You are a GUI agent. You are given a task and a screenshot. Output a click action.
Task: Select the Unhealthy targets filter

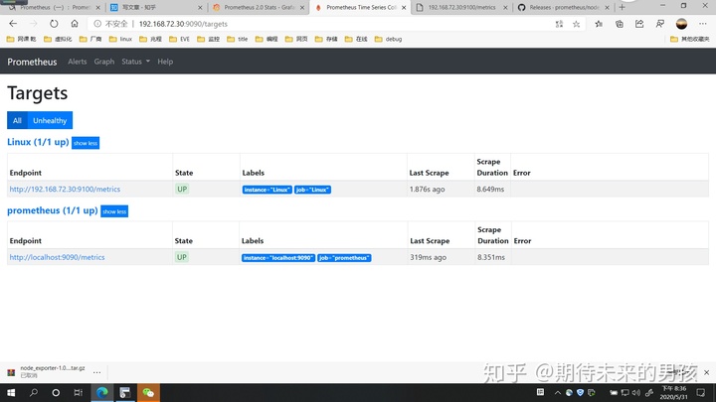[x=50, y=120]
